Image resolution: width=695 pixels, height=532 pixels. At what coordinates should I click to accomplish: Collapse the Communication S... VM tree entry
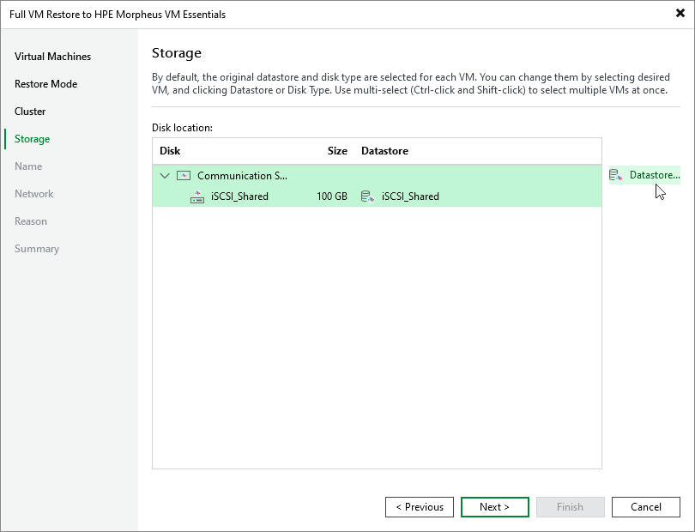[165, 175]
